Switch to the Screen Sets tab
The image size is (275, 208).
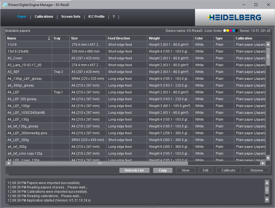71,17
